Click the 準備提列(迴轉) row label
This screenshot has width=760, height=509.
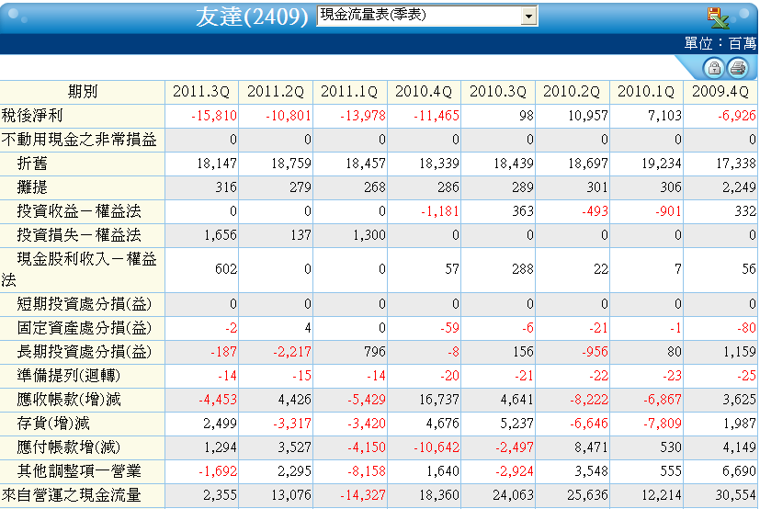[x=68, y=376]
